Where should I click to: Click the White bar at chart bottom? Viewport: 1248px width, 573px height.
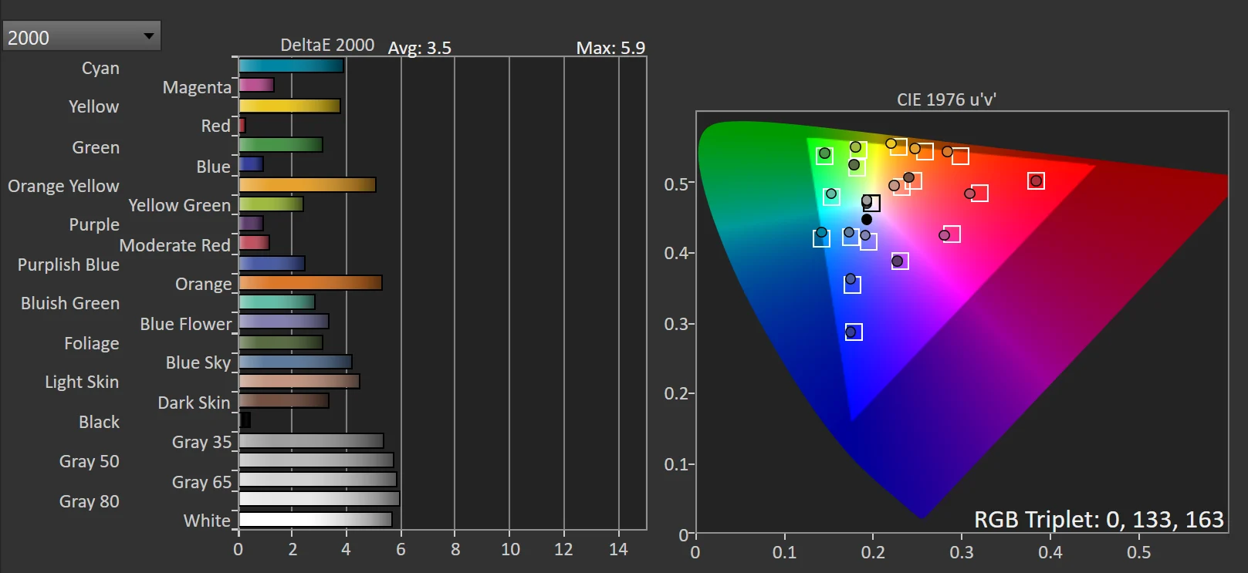tap(316, 520)
